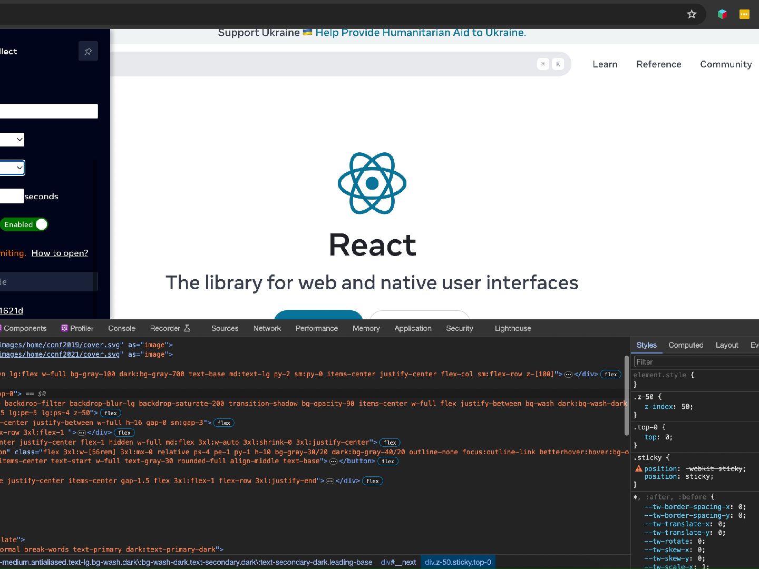Select div.z-50.sticky.top-0 breadcrumb item

tap(458, 562)
